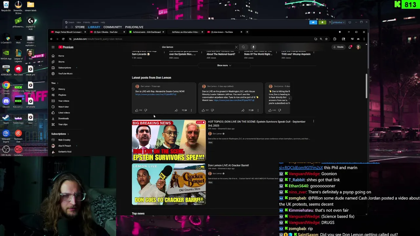Screen dimensions: 420x236
Task: Open more options on Hakeem Jeffries post
Action: pyautogui.click(x=258, y=110)
